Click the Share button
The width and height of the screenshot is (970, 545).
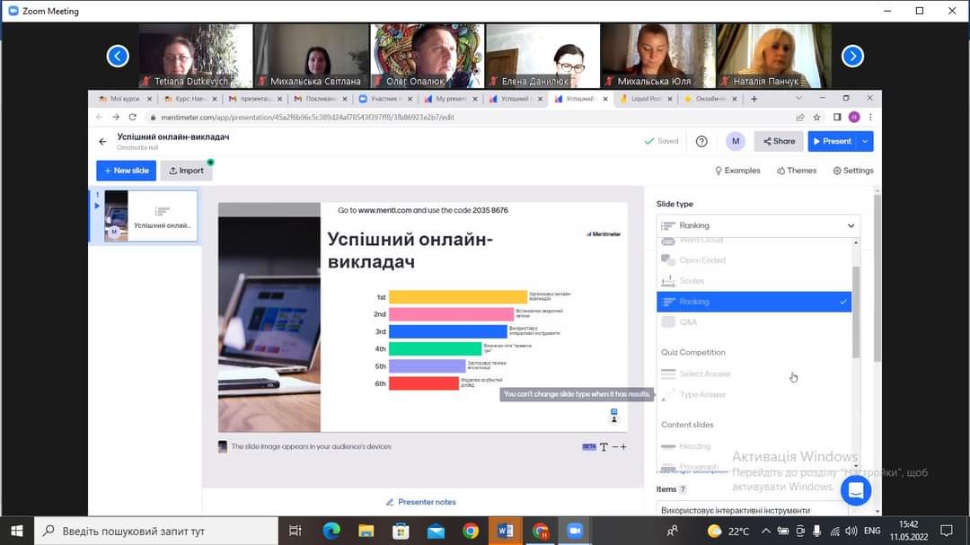click(779, 141)
